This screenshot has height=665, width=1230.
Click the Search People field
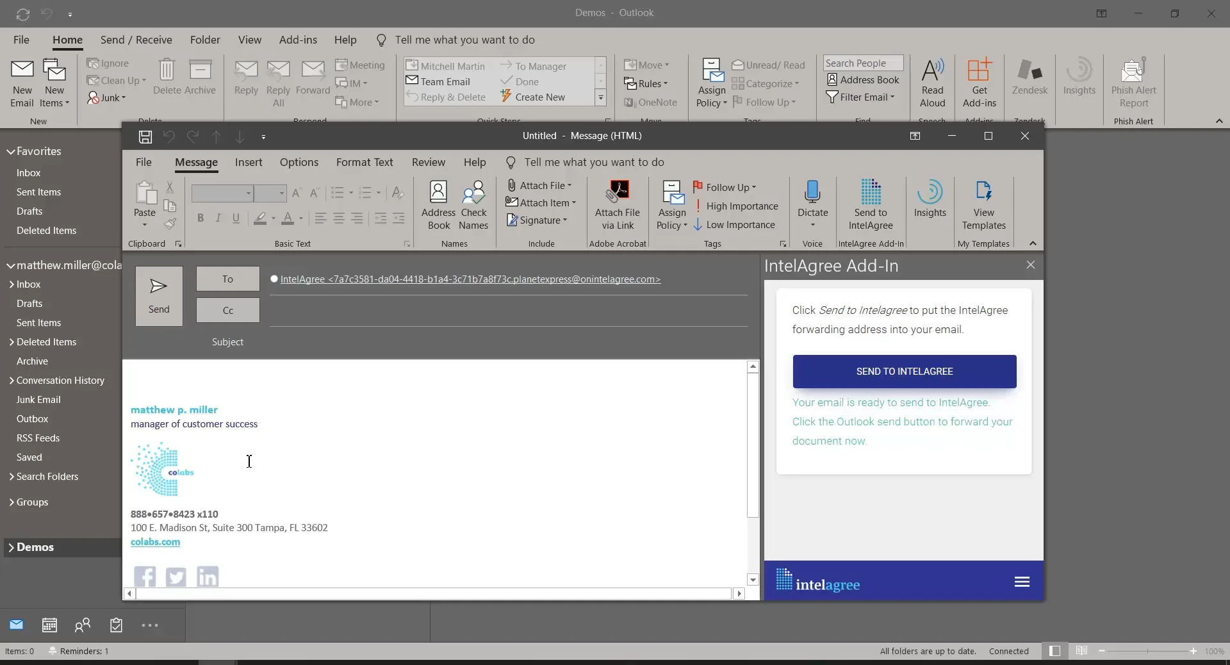click(x=863, y=63)
